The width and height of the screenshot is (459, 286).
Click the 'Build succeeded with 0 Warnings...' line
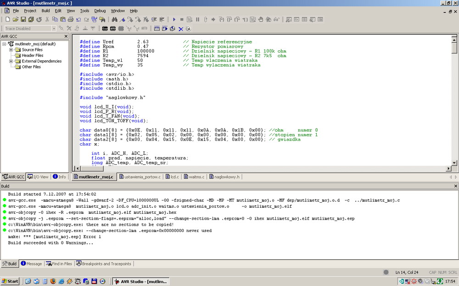click(50, 243)
